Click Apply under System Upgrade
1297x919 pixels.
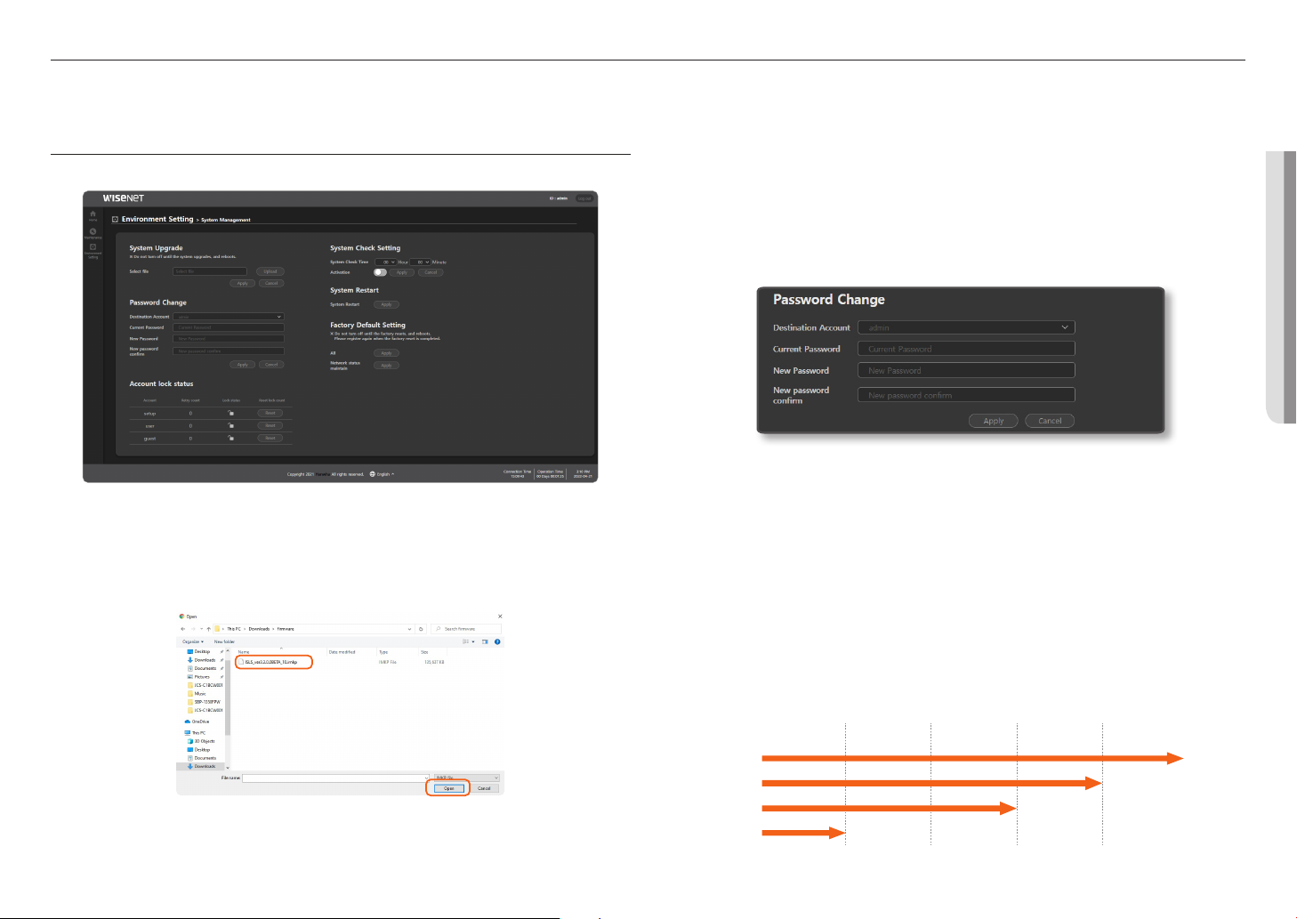(243, 283)
